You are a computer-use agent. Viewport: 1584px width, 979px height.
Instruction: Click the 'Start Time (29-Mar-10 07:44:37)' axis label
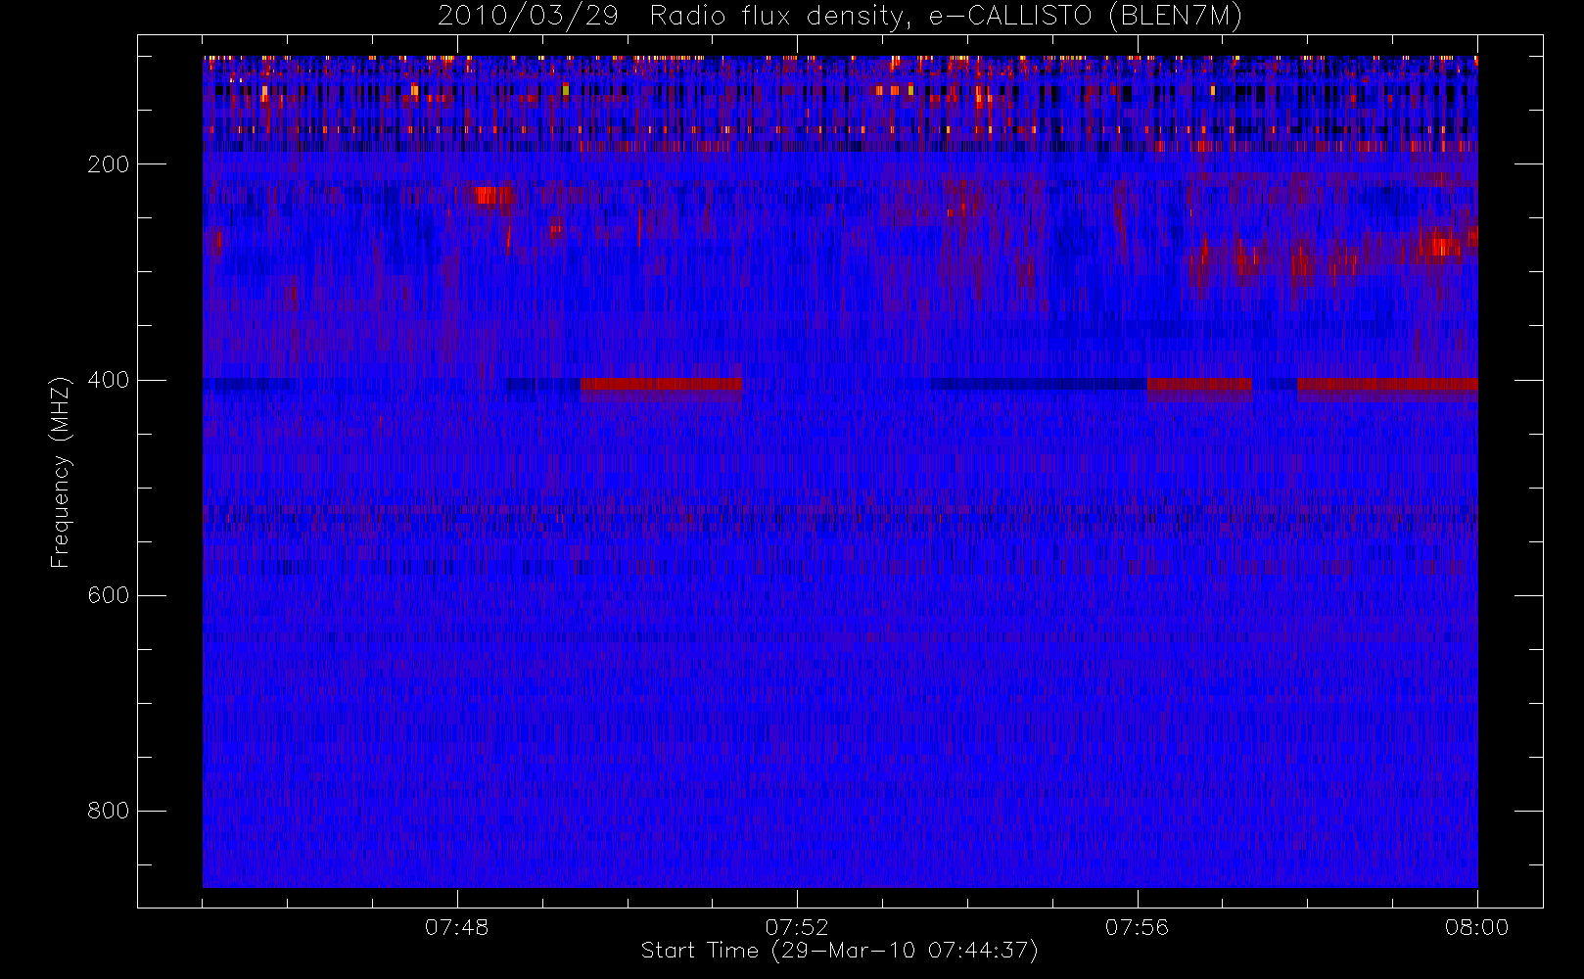839,951
